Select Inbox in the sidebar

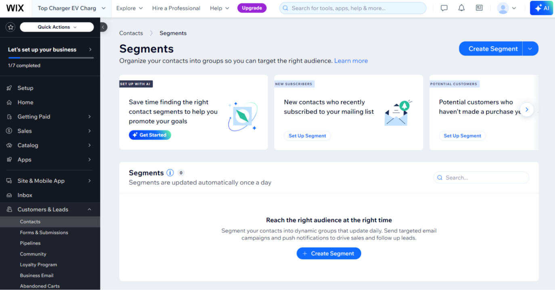point(25,195)
